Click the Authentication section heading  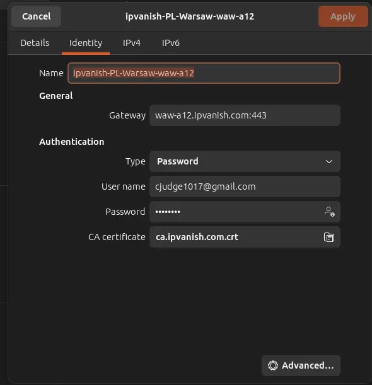click(72, 142)
